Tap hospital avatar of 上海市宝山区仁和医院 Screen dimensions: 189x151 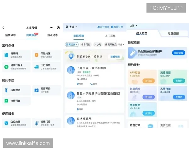[71, 70]
